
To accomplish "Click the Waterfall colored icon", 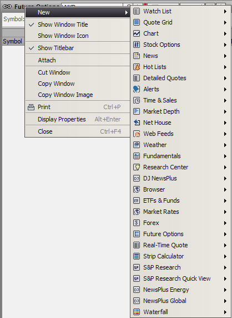I will point(137,312).
